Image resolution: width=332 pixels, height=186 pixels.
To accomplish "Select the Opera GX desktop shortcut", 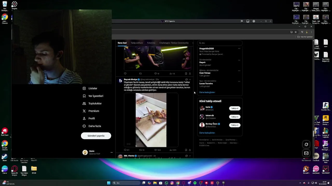I will pos(15,171).
